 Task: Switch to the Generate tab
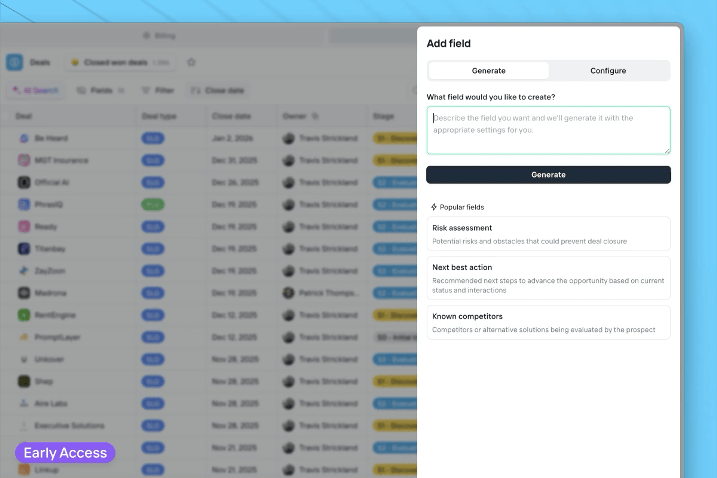coord(488,71)
